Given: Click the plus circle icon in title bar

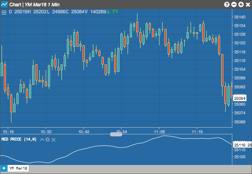Looking at the screenshot, I should (x=241, y=4).
